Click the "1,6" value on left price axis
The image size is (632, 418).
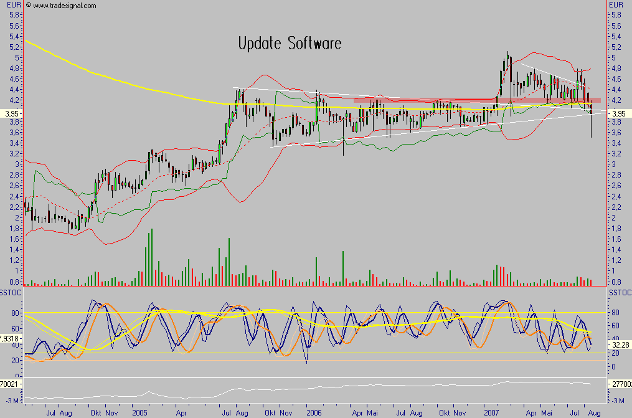coord(14,239)
